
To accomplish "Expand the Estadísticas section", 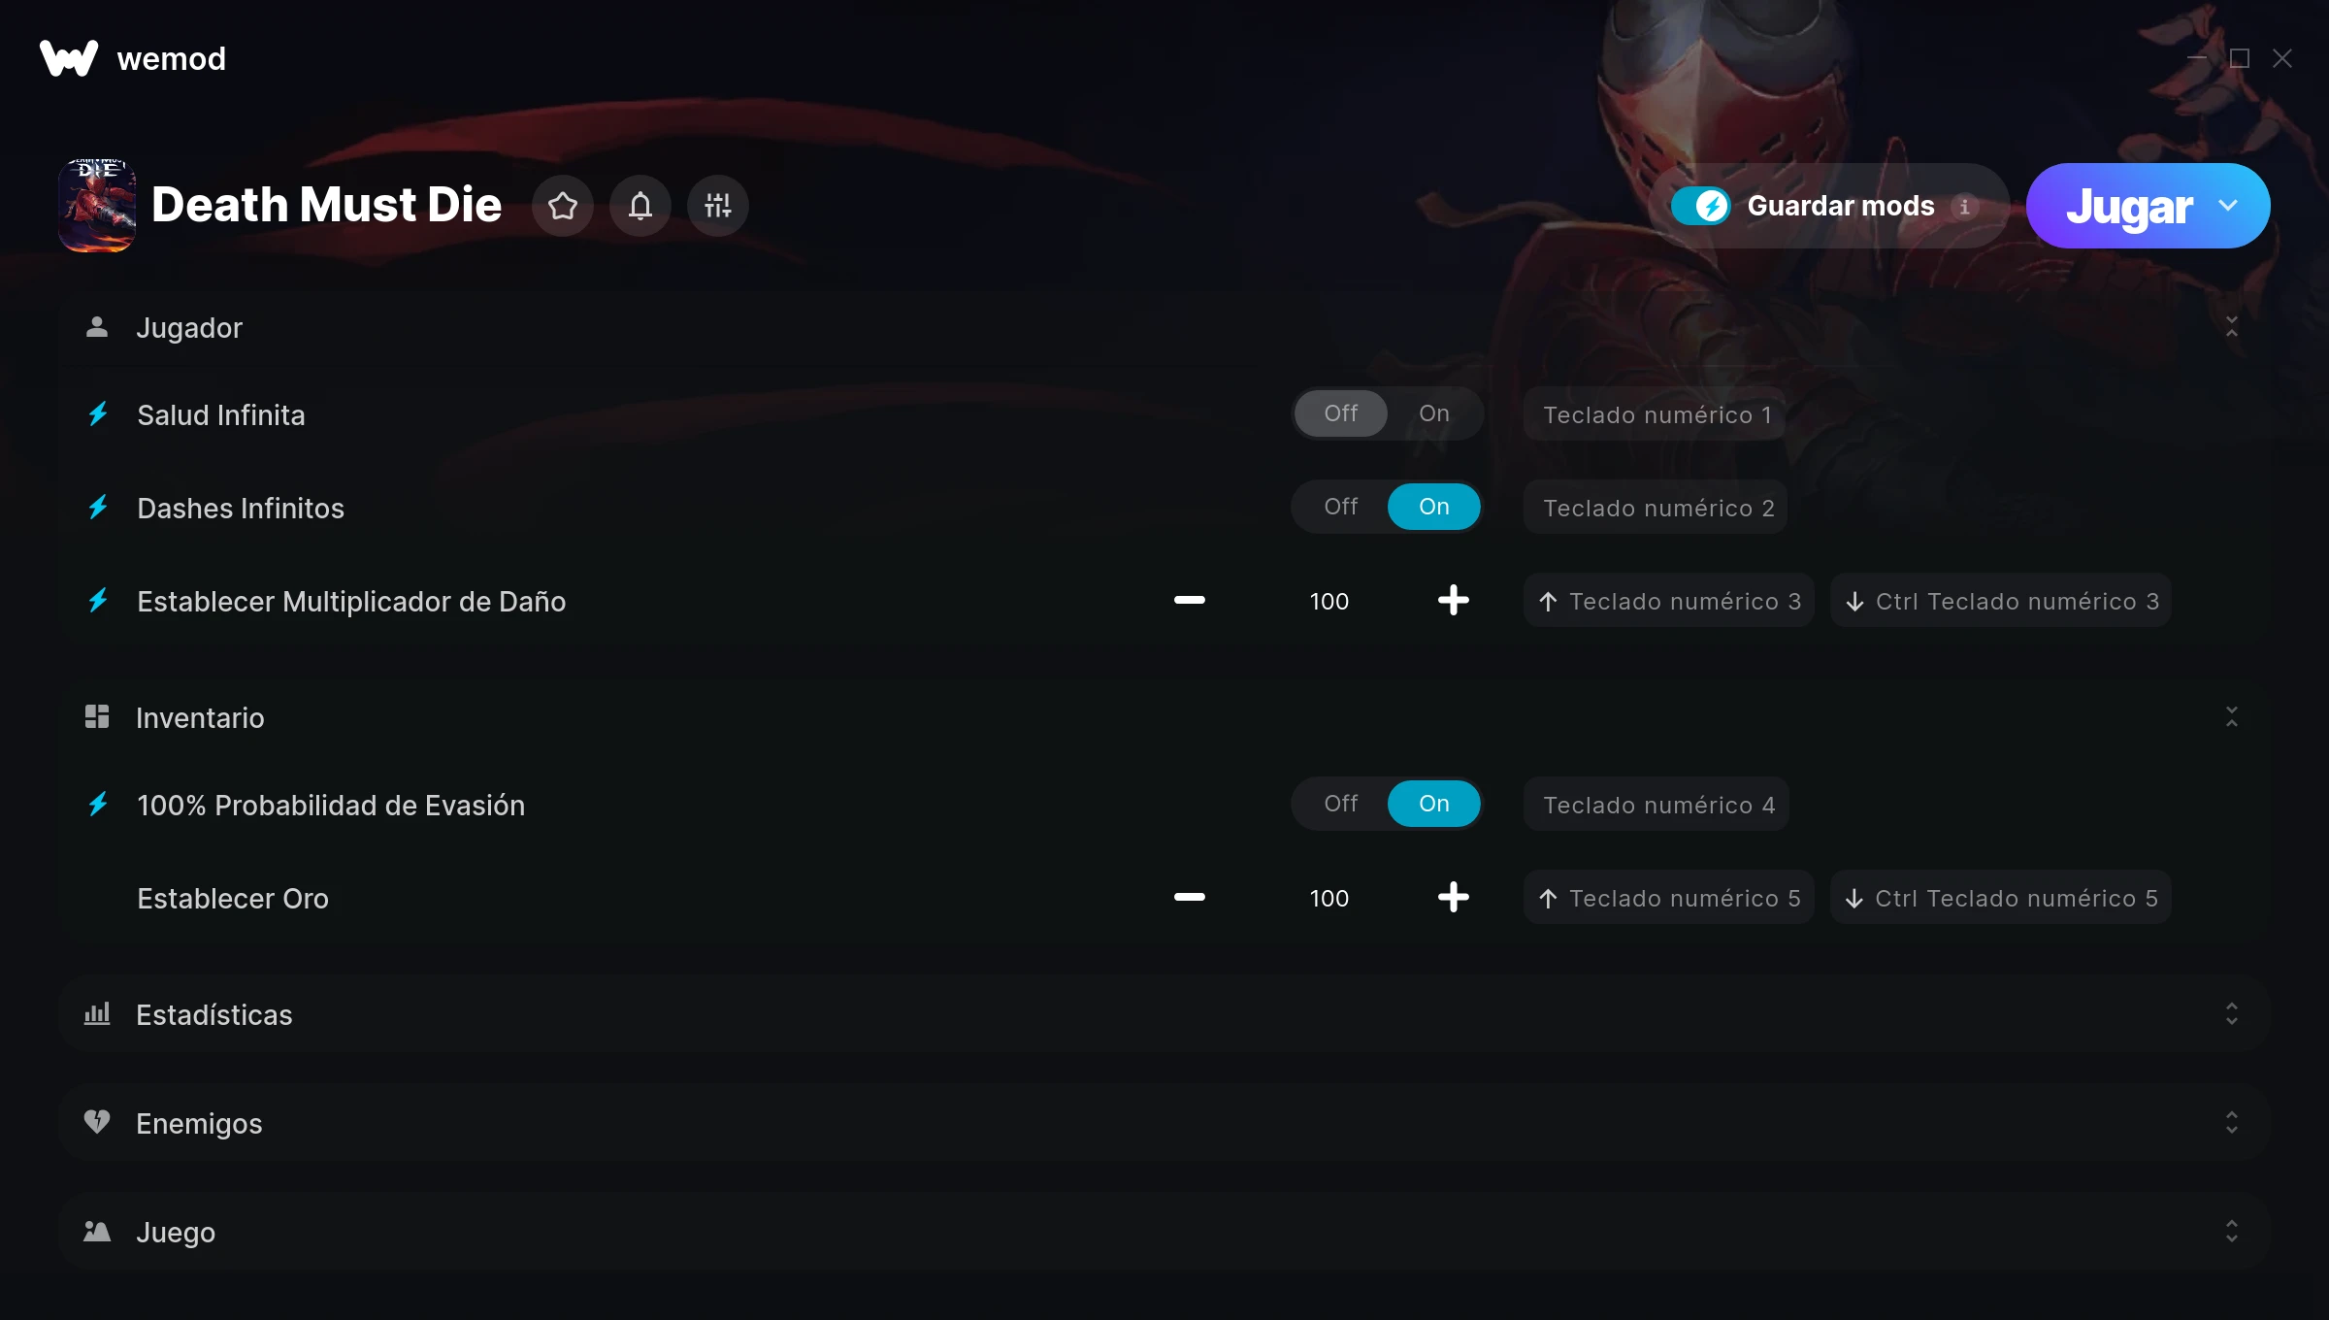I will (1164, 1014).
